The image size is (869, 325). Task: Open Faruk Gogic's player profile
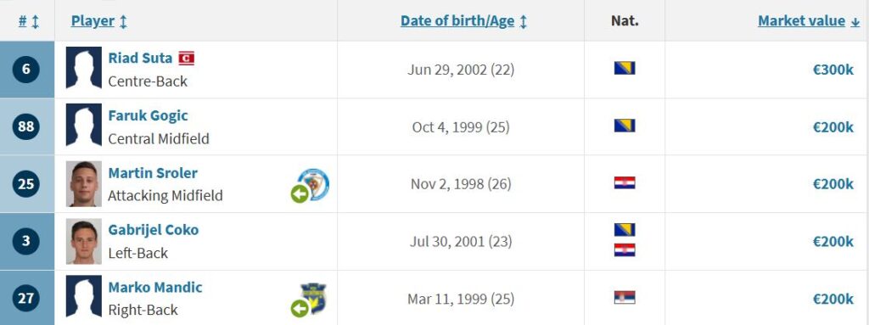point(148,115)
